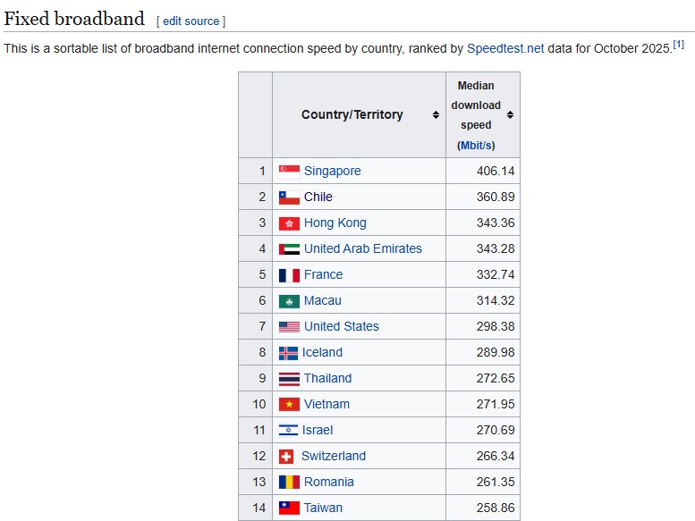Select the 261.35 speed value
This screenshot has width=695, height=521.
(496, 482)
